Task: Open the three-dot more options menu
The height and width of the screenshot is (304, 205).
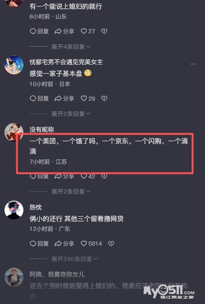Action: pyautogui.click(x=193, y=64)
